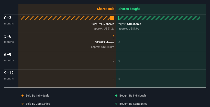Image resolution: width=210 pixels, height=107 pixels.
Task: Select the solid orange square in the 0–3 months bar
Action: point(112,18)
